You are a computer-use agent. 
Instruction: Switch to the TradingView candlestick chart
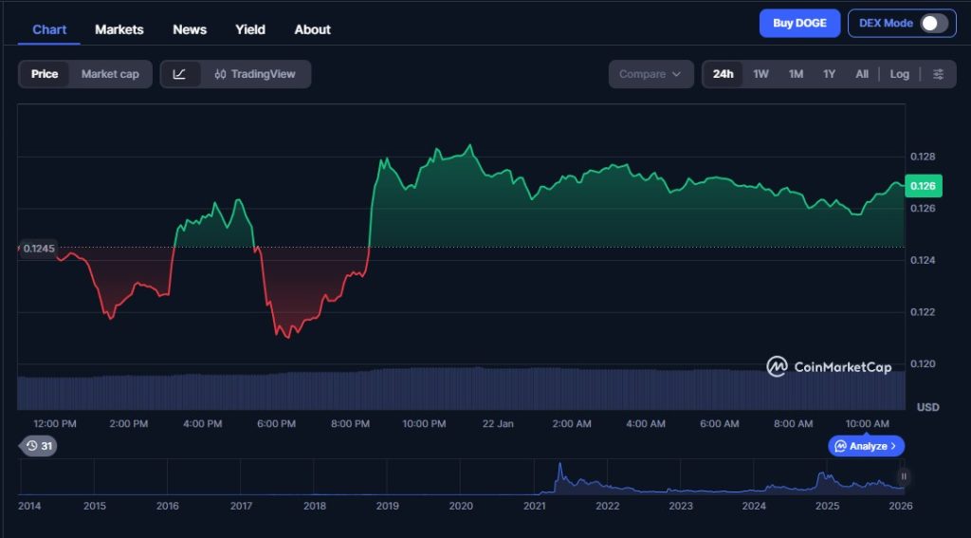[255, 74]
